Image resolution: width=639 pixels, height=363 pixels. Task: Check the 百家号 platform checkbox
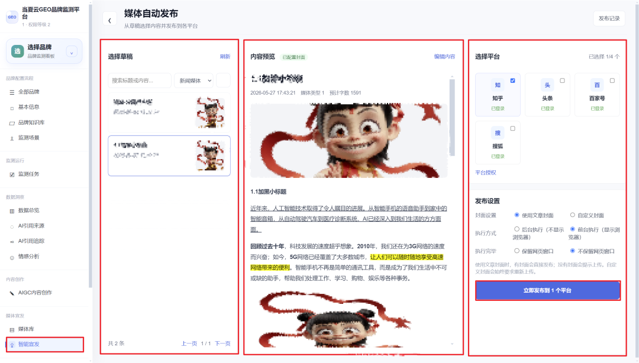point(612,80)
